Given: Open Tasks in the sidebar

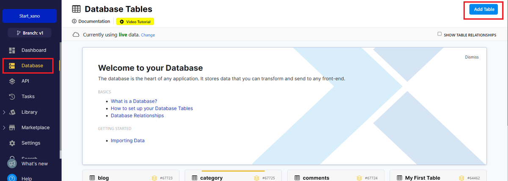Looking at the screenshot, I should (x=28, y=97).
